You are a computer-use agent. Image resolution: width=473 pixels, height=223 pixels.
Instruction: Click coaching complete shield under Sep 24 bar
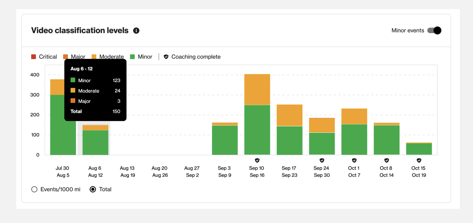322,160
